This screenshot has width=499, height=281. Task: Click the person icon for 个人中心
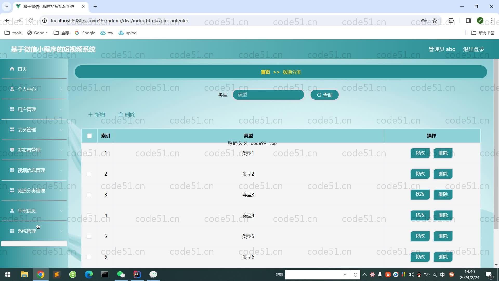pyautogui.click(x=12, y=89)
